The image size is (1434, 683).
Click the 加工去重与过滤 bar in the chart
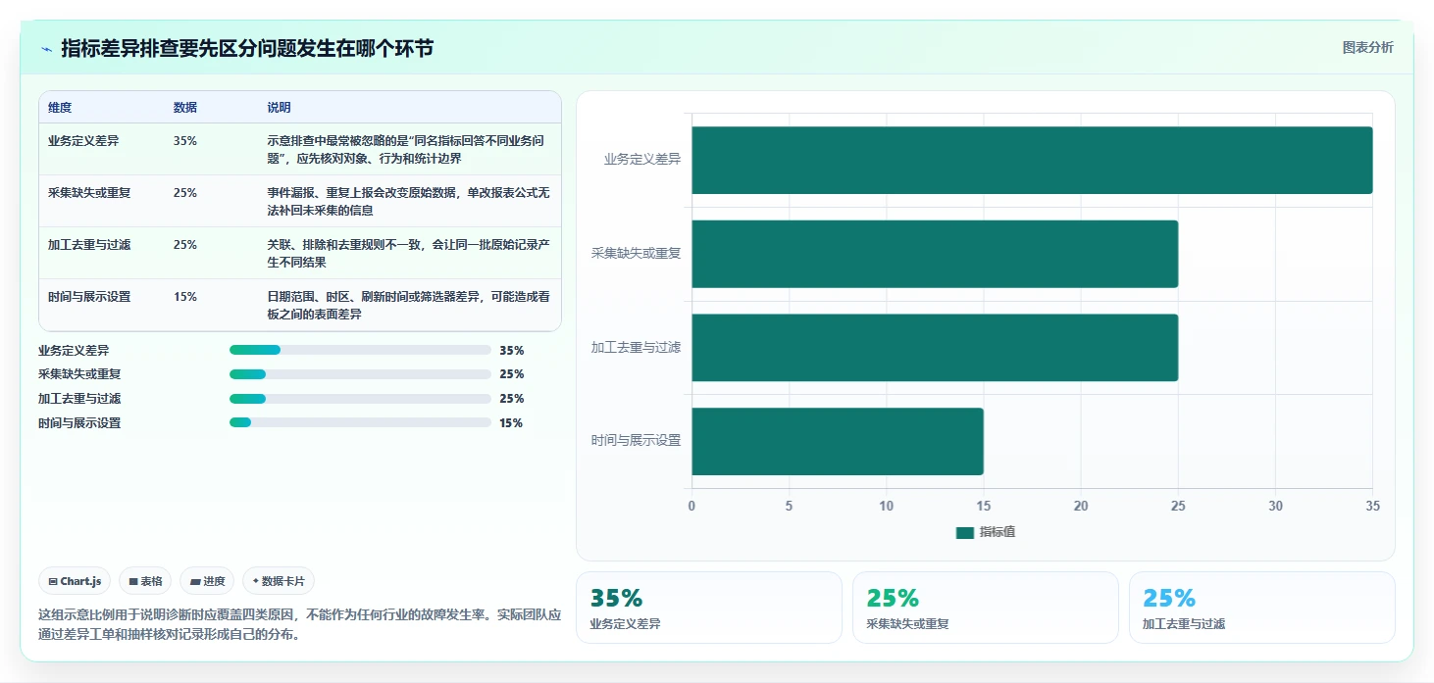[x=935, y=348]
